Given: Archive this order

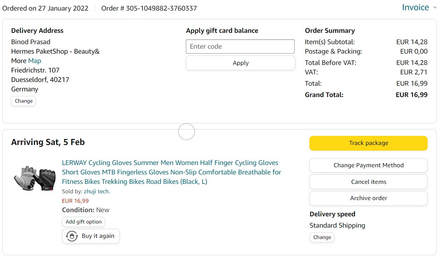Looking at the screenshot, I should [x=368, y=198].
